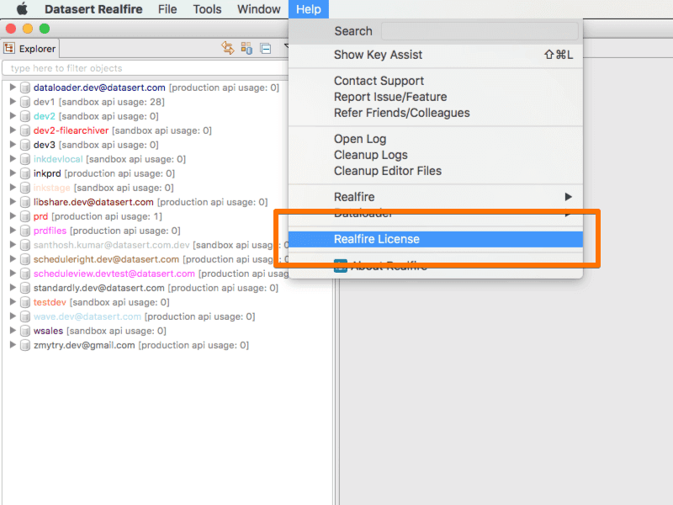Image resolution: width=673 pixels, height=505 pixels.
Task: Click database icon beside zmytry.dev@gmail.com
Action: (25, 345)
